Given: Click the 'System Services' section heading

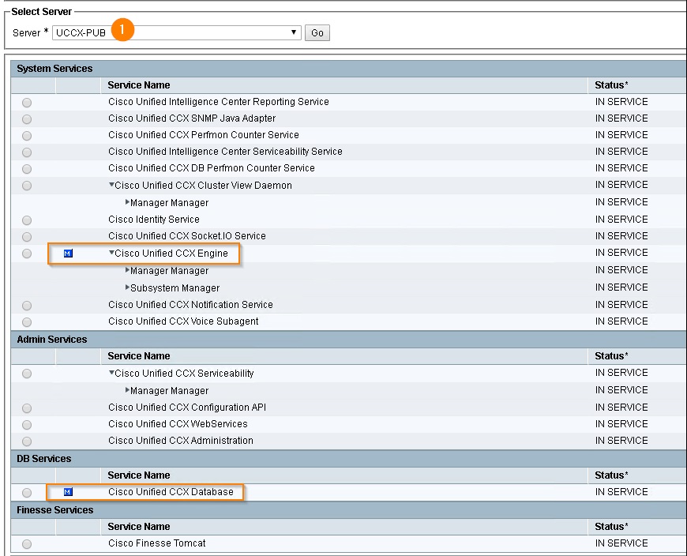Looking at the screenshot, I should [54, 69].
